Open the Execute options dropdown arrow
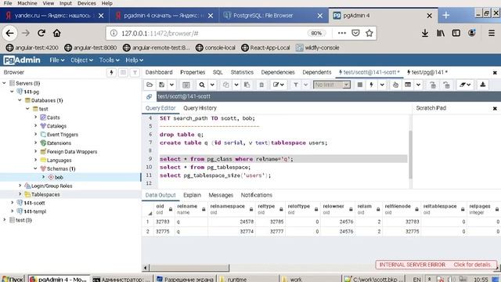 coord(382,85)
